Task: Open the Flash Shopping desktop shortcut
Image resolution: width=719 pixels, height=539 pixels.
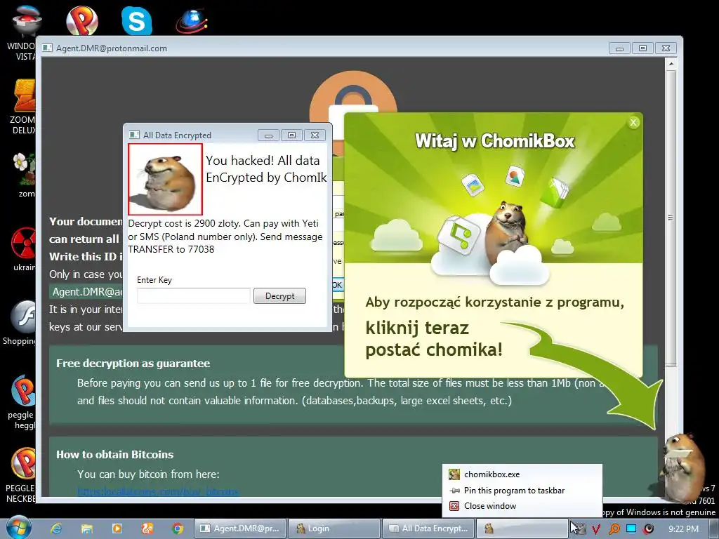Action: 19,323
